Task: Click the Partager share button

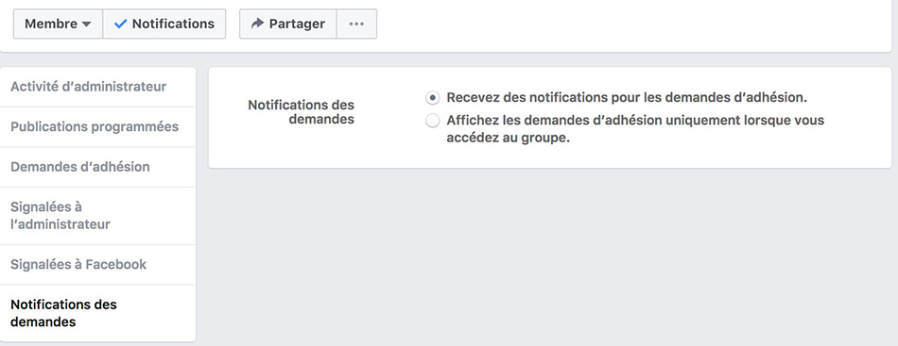Action: [x=288, y=24]
